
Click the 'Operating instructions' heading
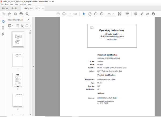[112, 30]
